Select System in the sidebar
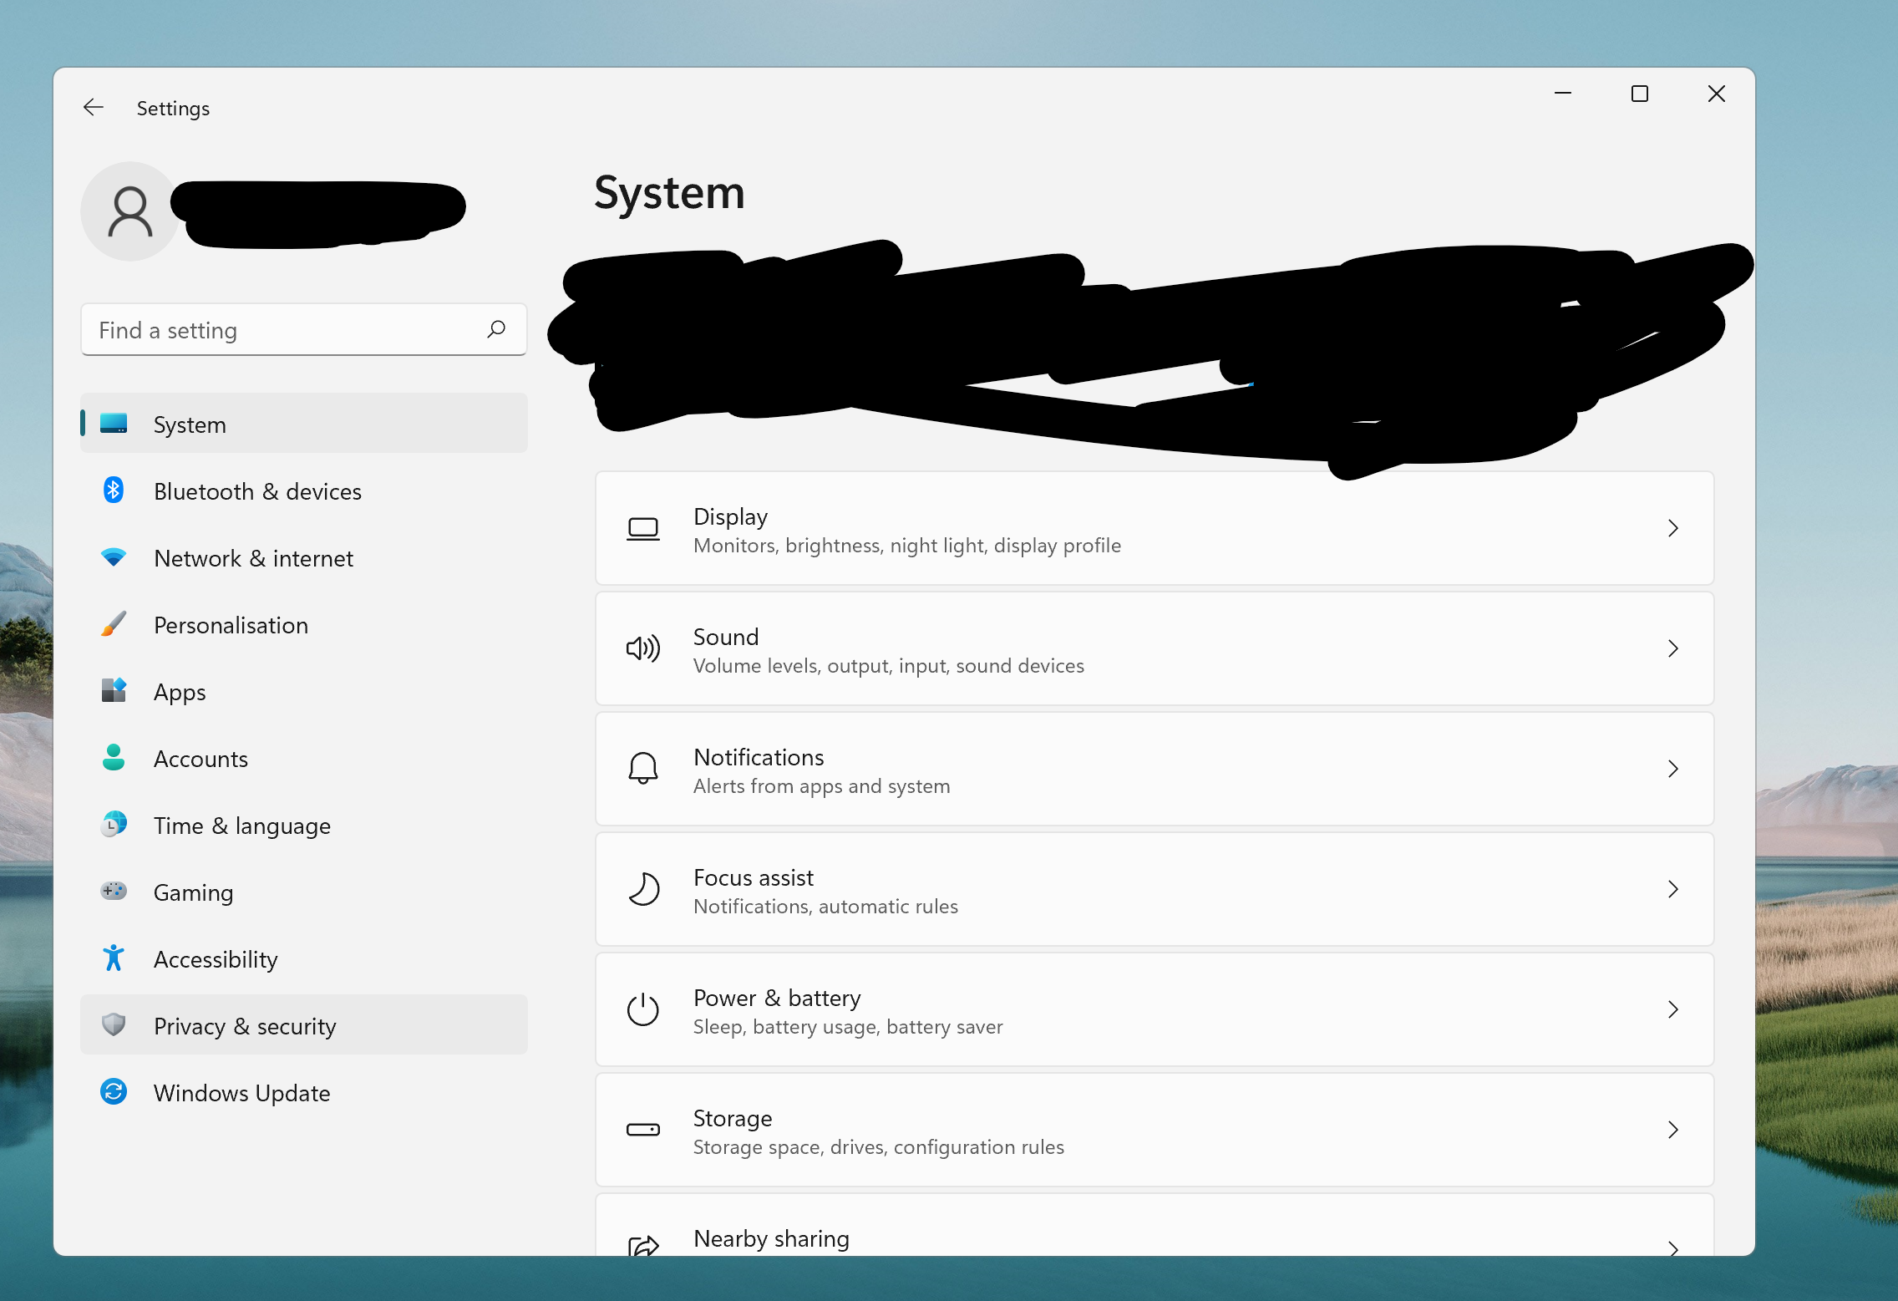Screen dimensions: 1898x1301 [304, 424]
